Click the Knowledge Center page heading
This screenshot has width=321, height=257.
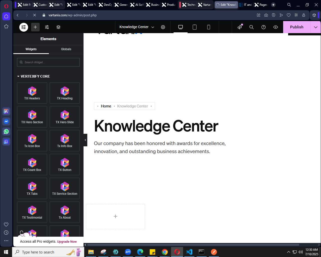pos(156,126)
